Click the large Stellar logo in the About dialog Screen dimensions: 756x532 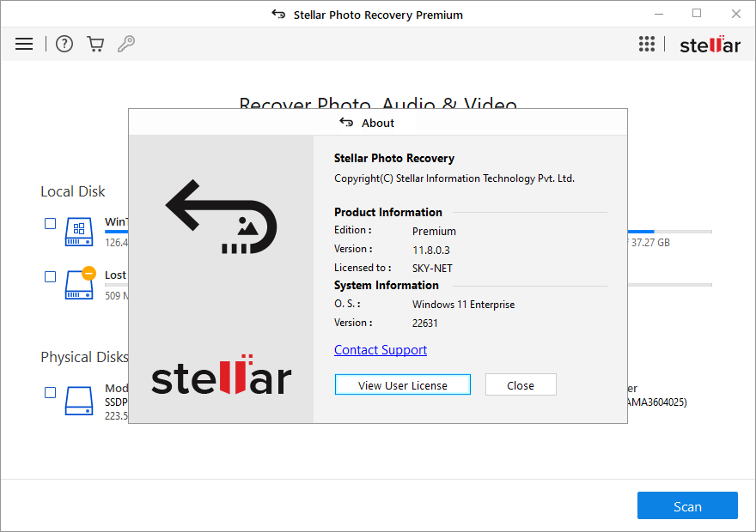click(x=222, y=375)
